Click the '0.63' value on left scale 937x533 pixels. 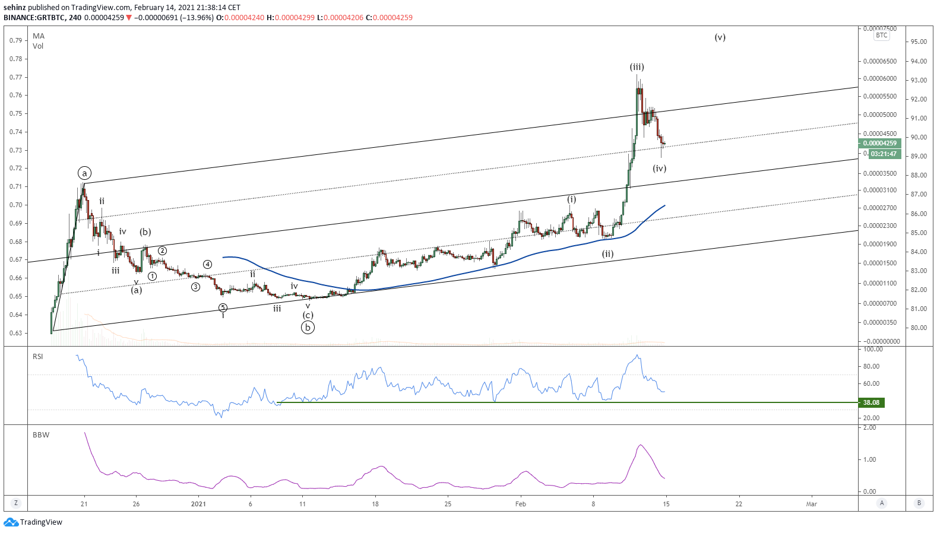point(15,333)
